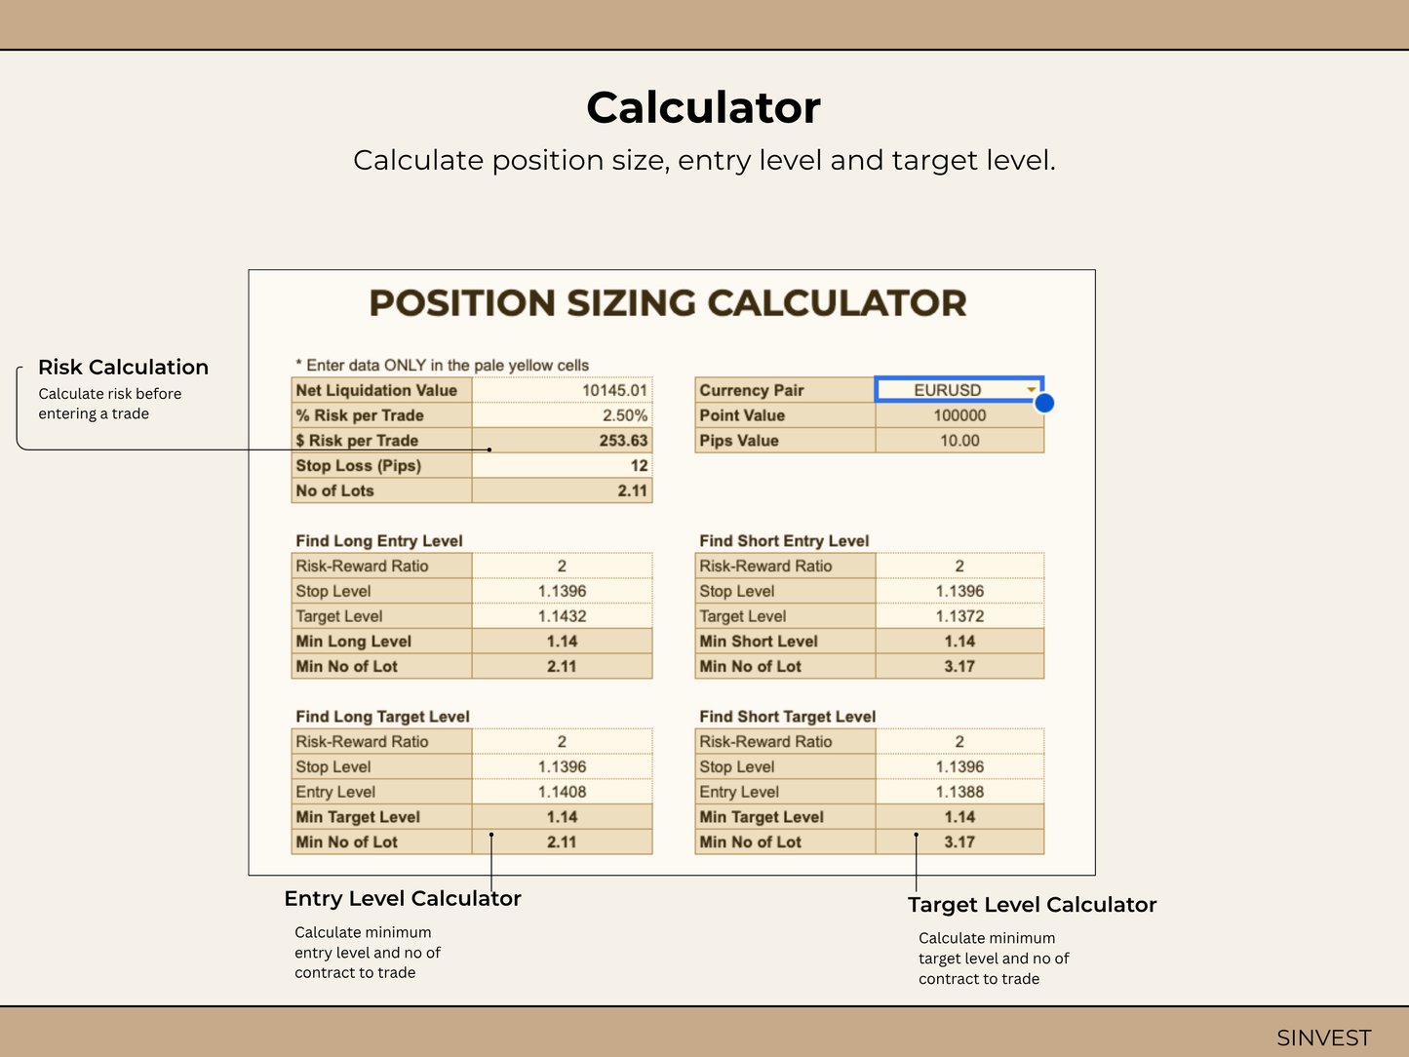Click Min Target Level value under Long Target Level
Screen dimensions: 1409x1057
click(562, 817)
